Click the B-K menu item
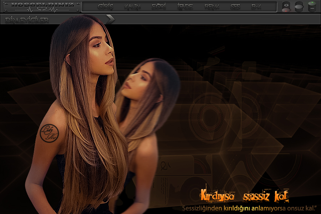The width and height of the screenshot is (321, 214). click(256, 6)
